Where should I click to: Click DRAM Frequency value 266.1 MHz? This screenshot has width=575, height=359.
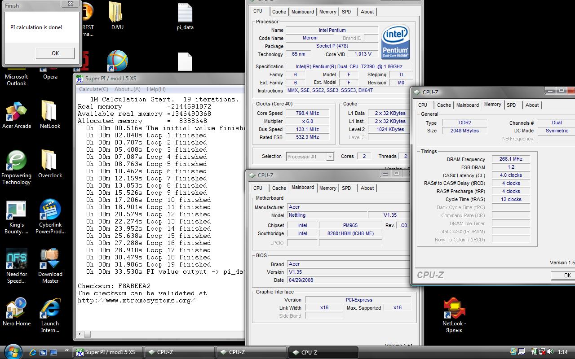[x=511, y=159]
